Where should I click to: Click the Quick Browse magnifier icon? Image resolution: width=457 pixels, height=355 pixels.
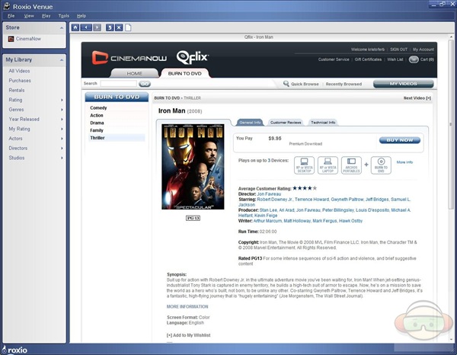(286, 84)
